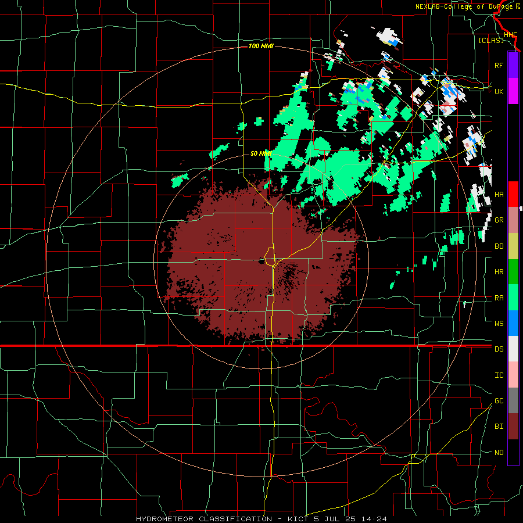Click the RA legend label

click(499, 298)
